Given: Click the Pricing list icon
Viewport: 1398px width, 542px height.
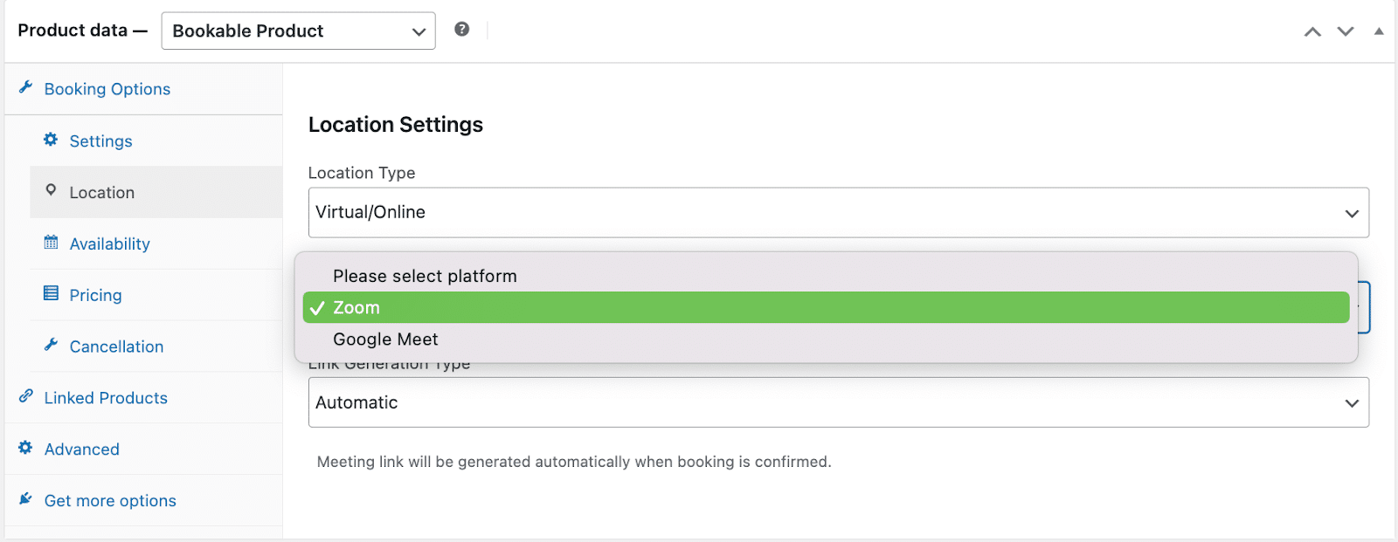Looking at the screenshot, I should click(x=51, y=293).
